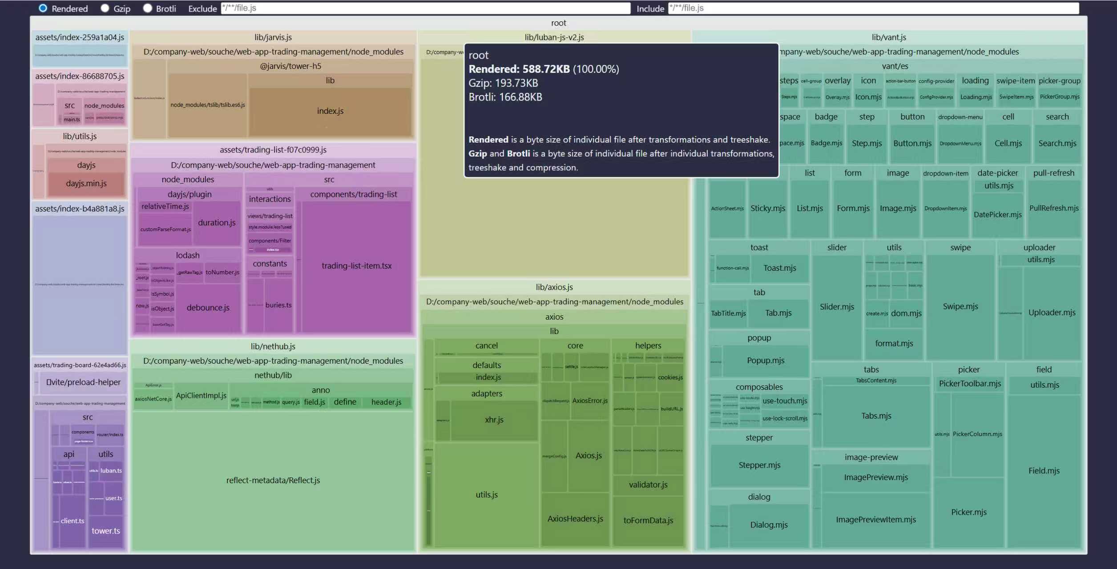Click the trading-list-item.tsx treemap block
The width and height of the screenshot is (1117, 569).
(356, 266)
